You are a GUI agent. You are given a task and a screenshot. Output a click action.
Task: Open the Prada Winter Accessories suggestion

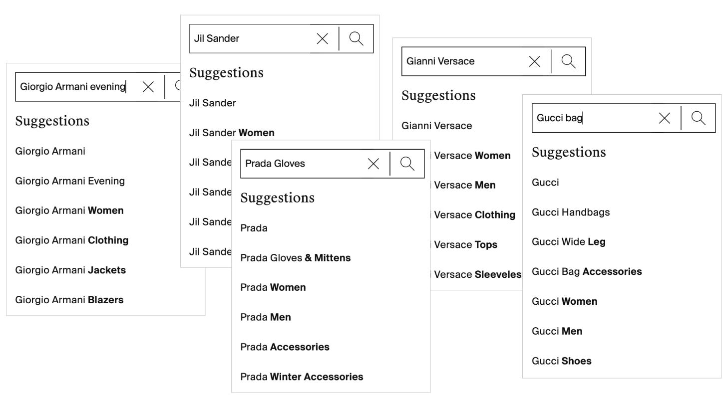coord(302,377)
